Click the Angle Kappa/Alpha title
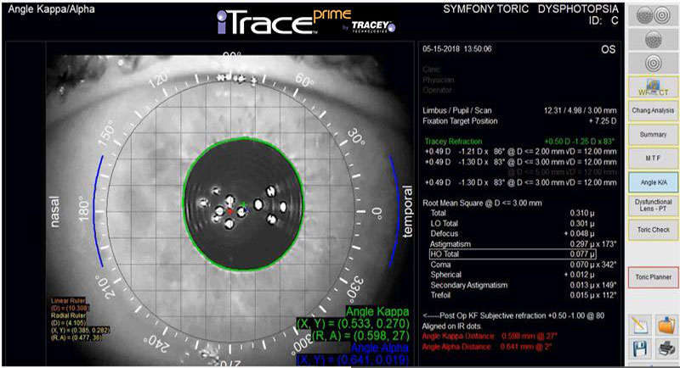 51,8
